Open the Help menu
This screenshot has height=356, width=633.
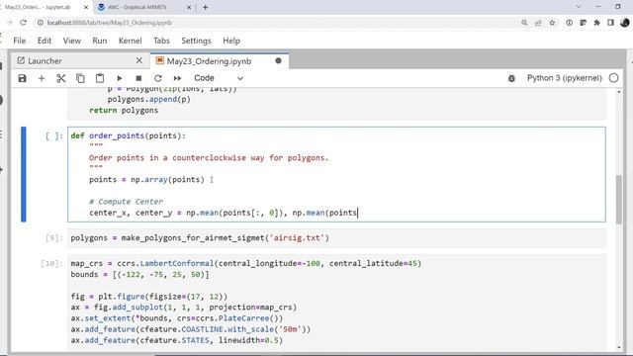pos(231,41)
